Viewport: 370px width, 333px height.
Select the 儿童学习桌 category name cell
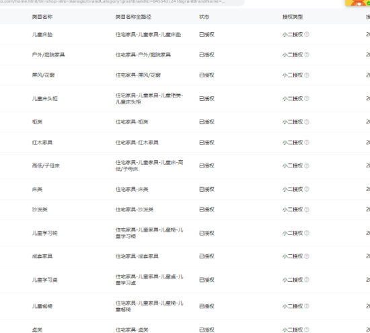(x=45, y=280)
